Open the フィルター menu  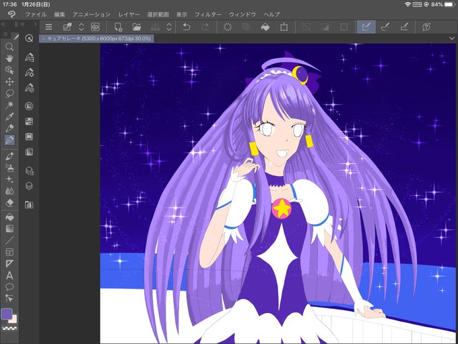point(208,14)
